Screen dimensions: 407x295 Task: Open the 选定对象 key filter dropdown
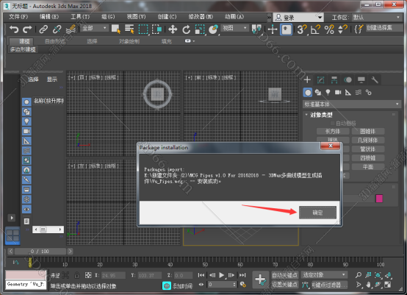(324, 274)
